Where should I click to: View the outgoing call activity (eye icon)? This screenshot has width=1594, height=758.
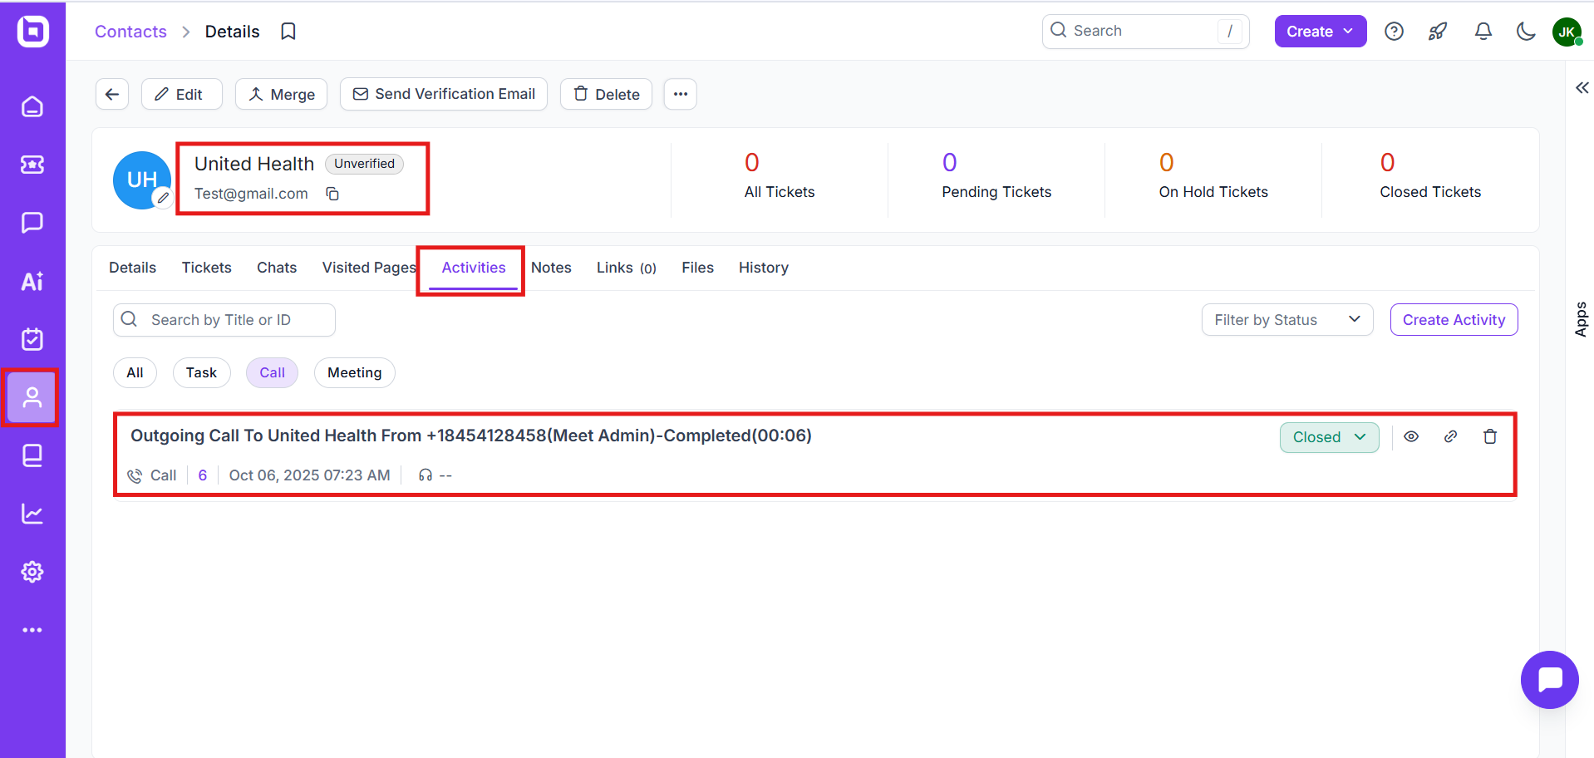pos(1411,436)
